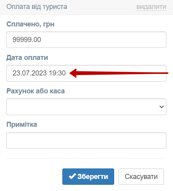Focus the Дата оплати input field
This screenshot has height=191, width=173.
click(x=86, y=73)
